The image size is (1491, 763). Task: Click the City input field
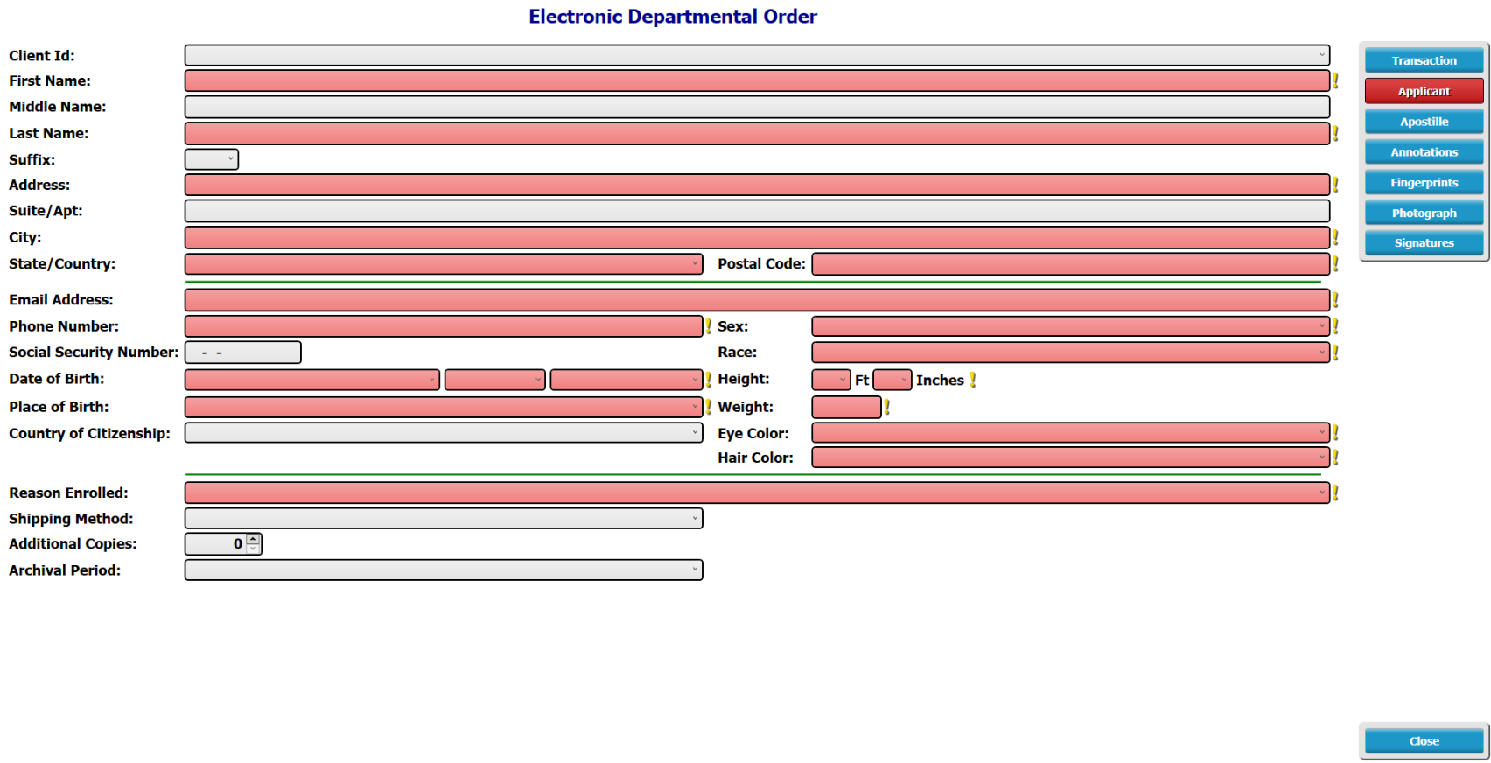click(x=757, y=237)
